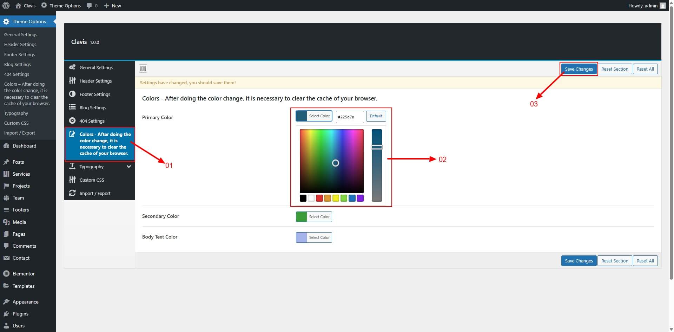674x332 pixels.
Task: Click the expand-all sections icon above the notice
Action: click(x=143, y=69)
